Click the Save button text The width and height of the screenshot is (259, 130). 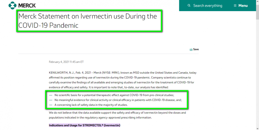pos(196,49)
